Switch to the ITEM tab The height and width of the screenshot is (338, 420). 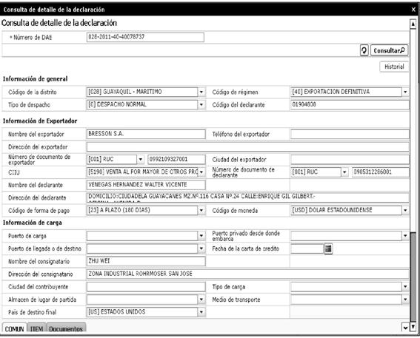coord(37,328)
